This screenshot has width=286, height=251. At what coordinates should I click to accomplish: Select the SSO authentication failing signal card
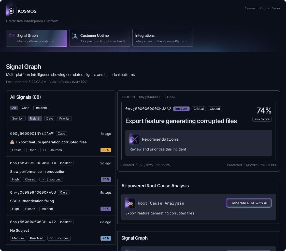click(x=61, y=200)
